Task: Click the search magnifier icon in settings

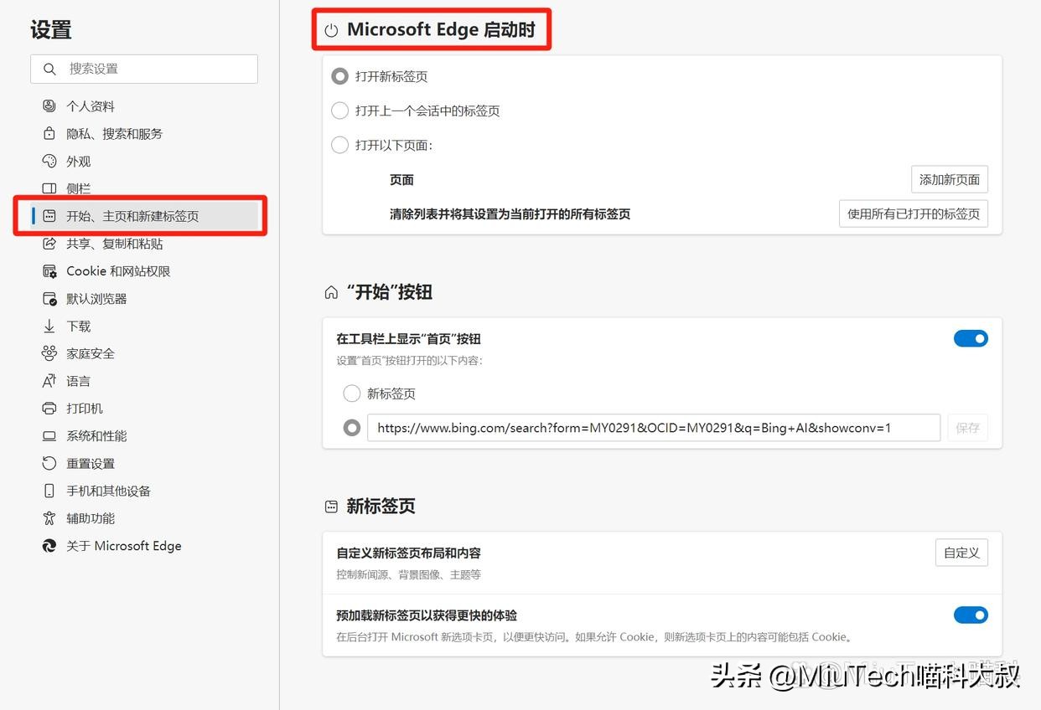Action: [x=50, y=69]
